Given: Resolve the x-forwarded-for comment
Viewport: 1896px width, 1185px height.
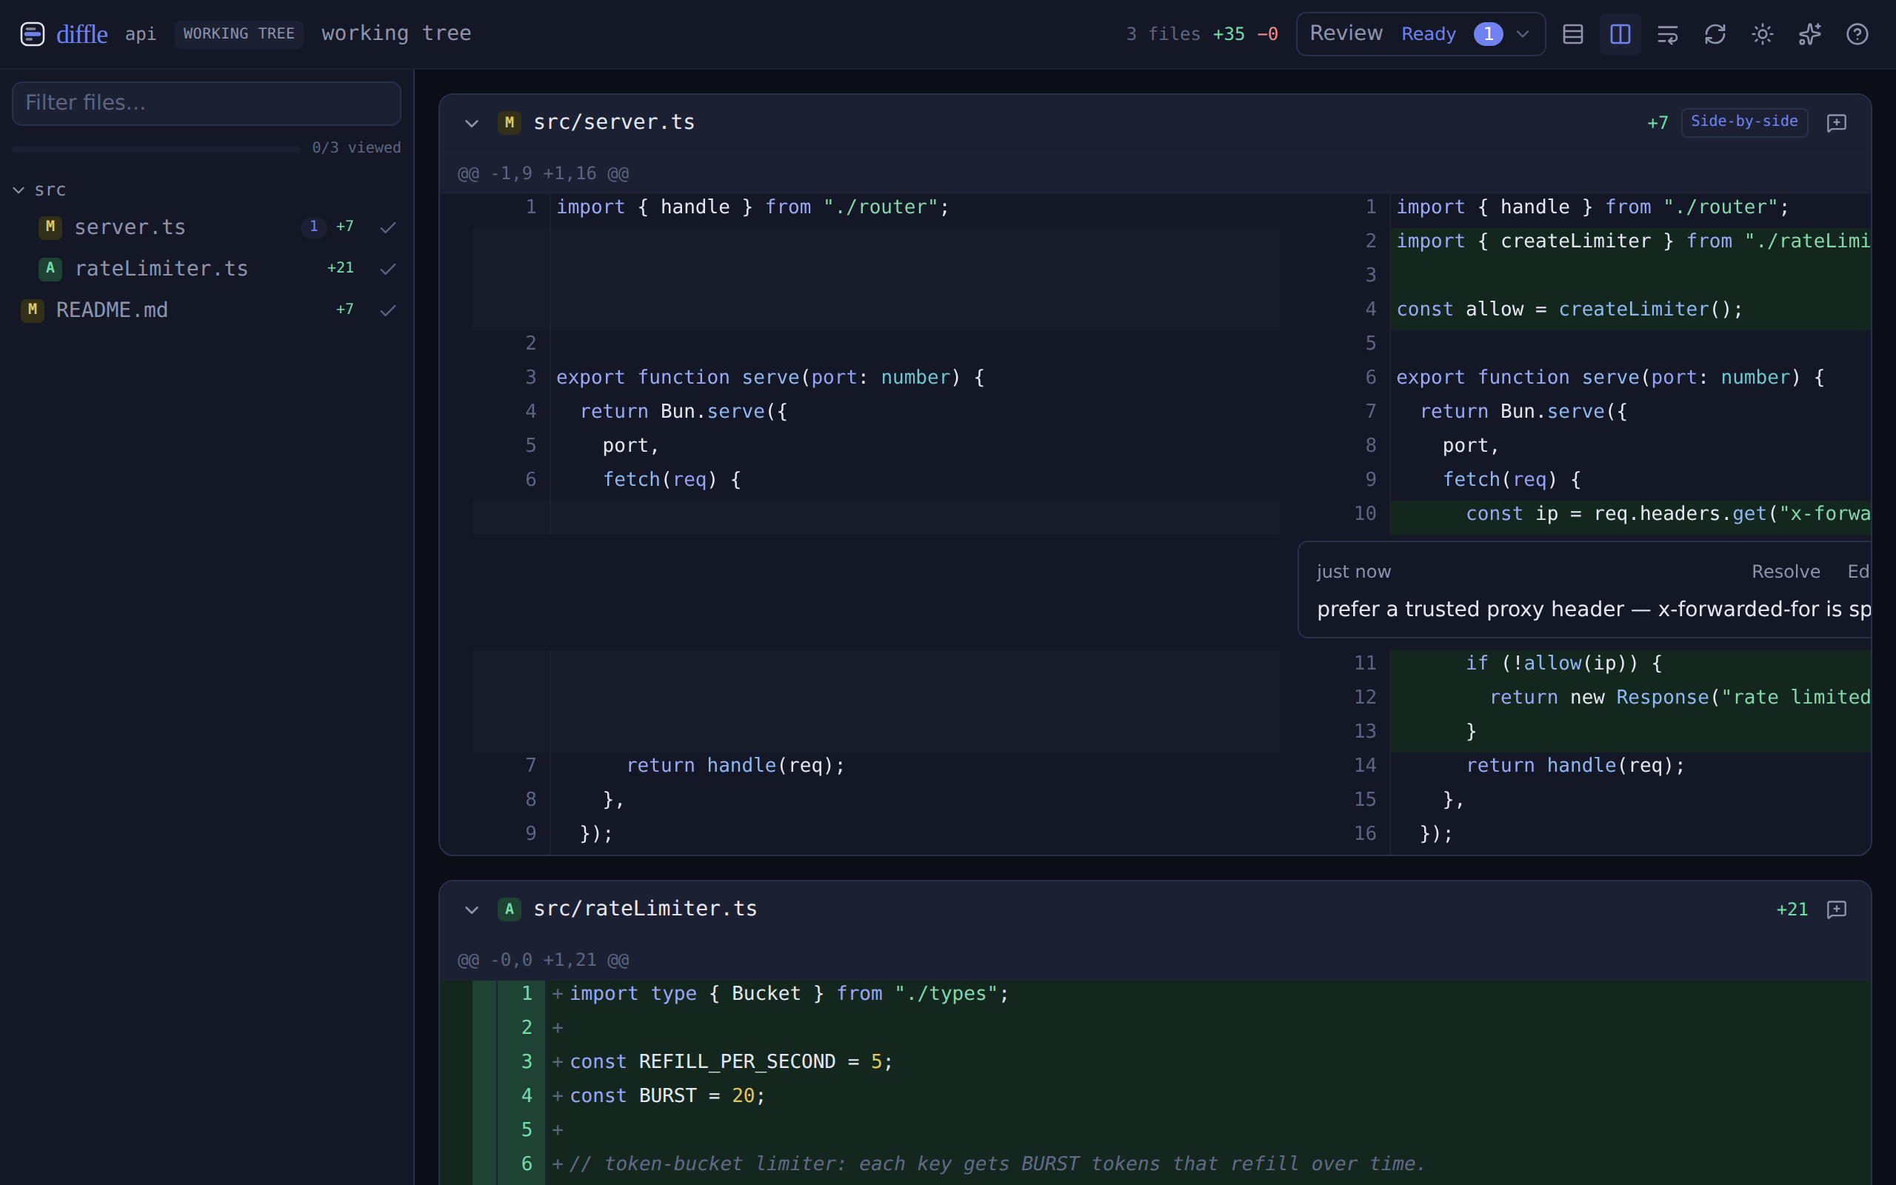Looking at the screenshot, I should [1785, 571].
